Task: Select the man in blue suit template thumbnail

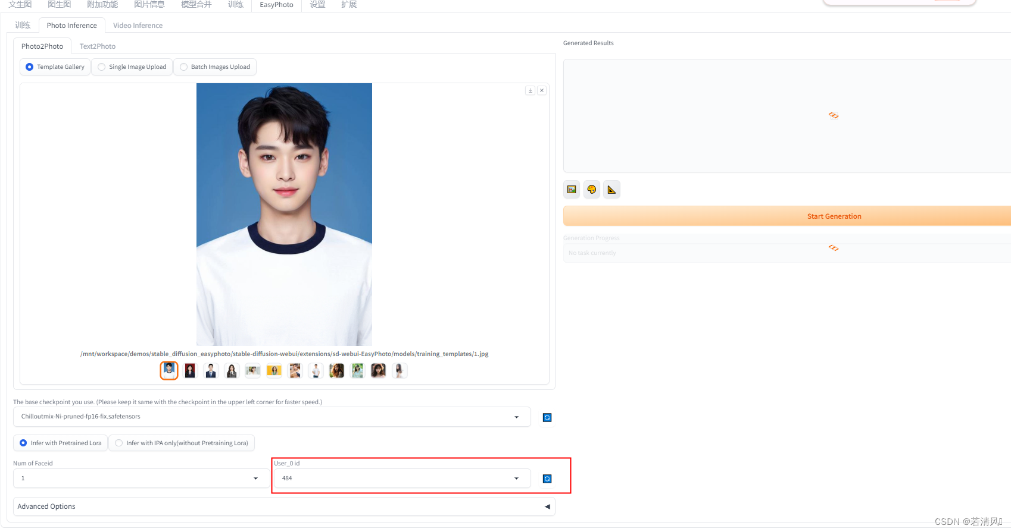Action: (211, 371)
